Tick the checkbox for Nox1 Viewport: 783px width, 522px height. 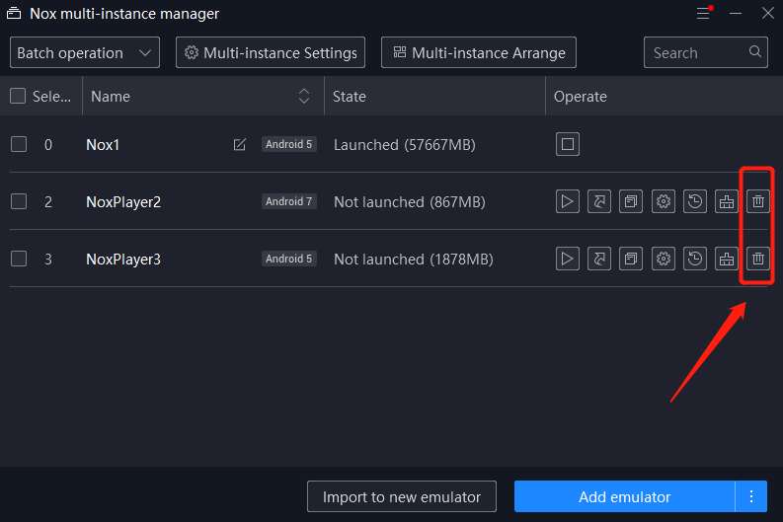point(19,144)
